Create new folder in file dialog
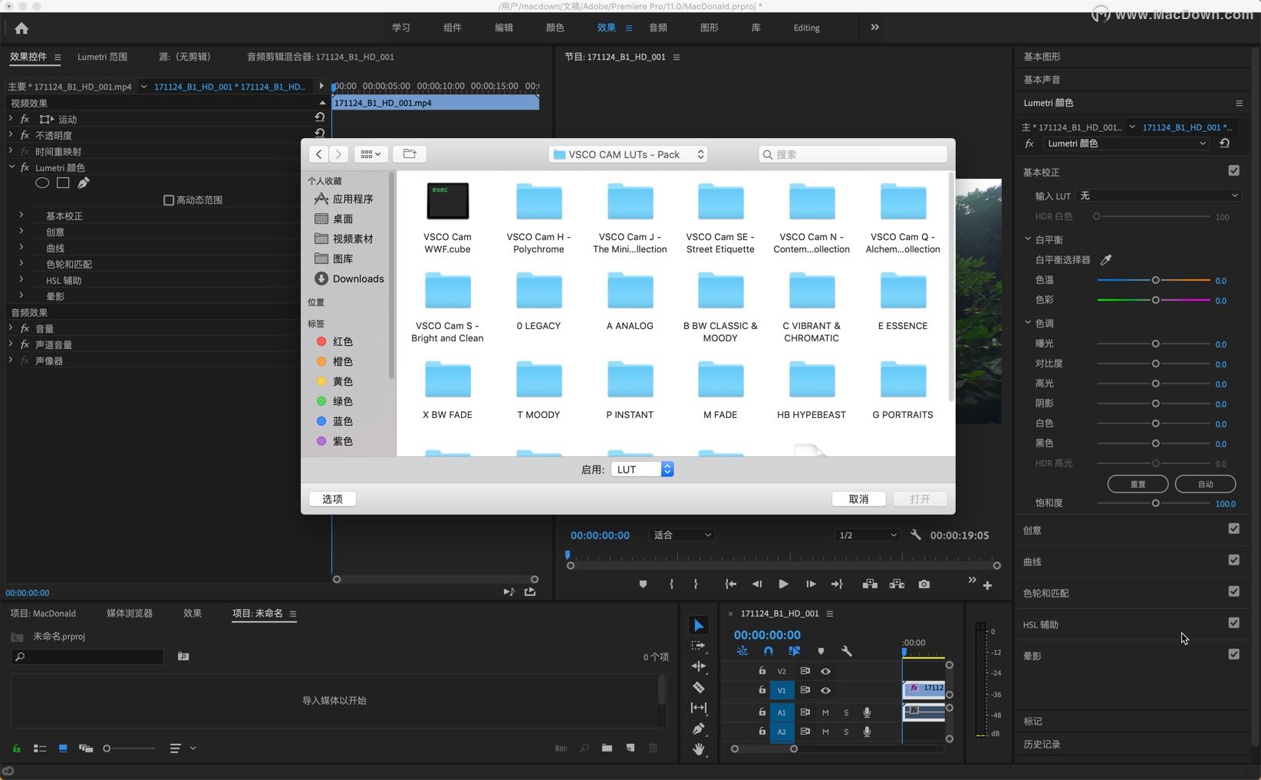The height and width of the screenshot is (780, 1261). [x=410, y=154]
